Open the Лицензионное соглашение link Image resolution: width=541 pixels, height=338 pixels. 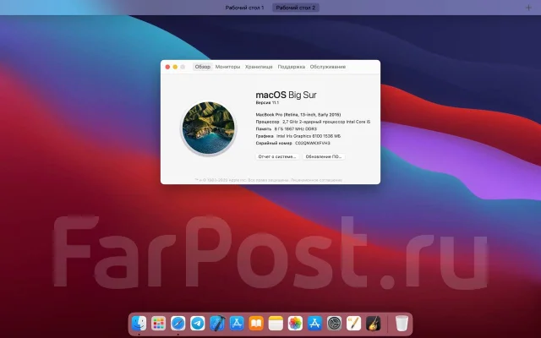point(316,180)
